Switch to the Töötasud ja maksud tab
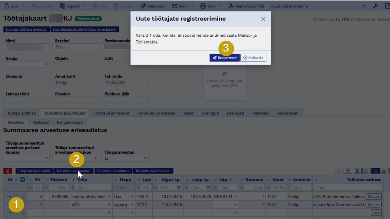The height and width of the screenshot is (219, 390). point(111,113)
